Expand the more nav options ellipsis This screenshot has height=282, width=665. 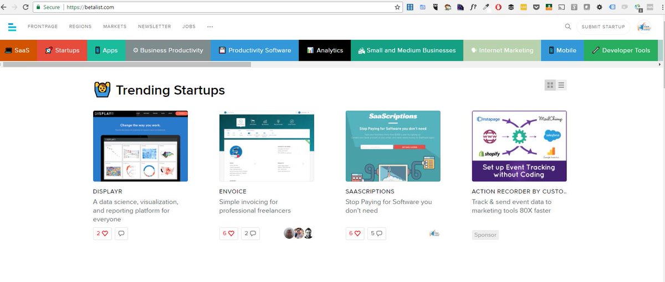click(210, 27)
